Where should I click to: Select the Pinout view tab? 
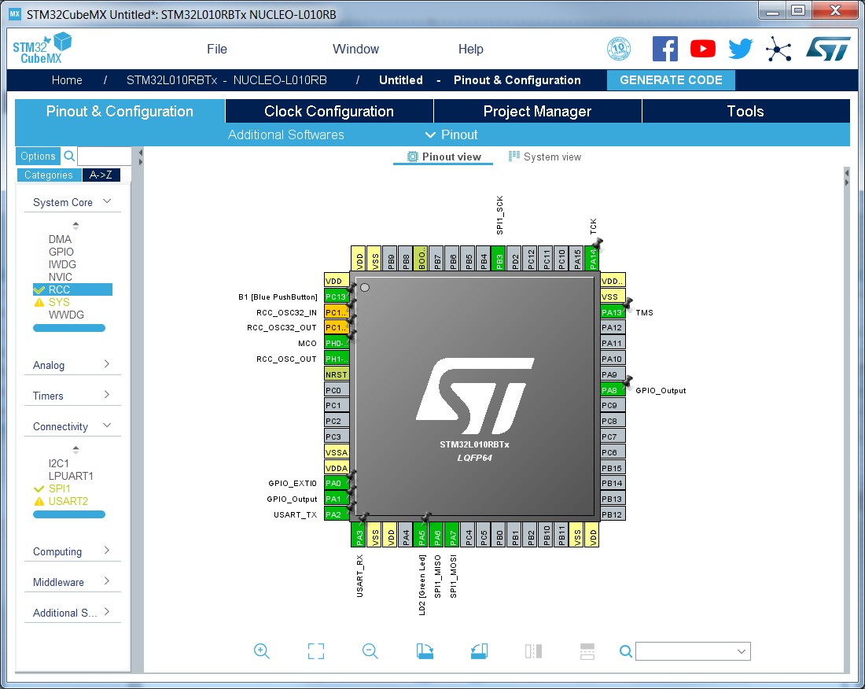click(x=444, y=157)
